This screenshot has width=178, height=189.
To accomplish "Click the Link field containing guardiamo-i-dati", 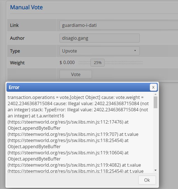I will click(x=119, y=25).
